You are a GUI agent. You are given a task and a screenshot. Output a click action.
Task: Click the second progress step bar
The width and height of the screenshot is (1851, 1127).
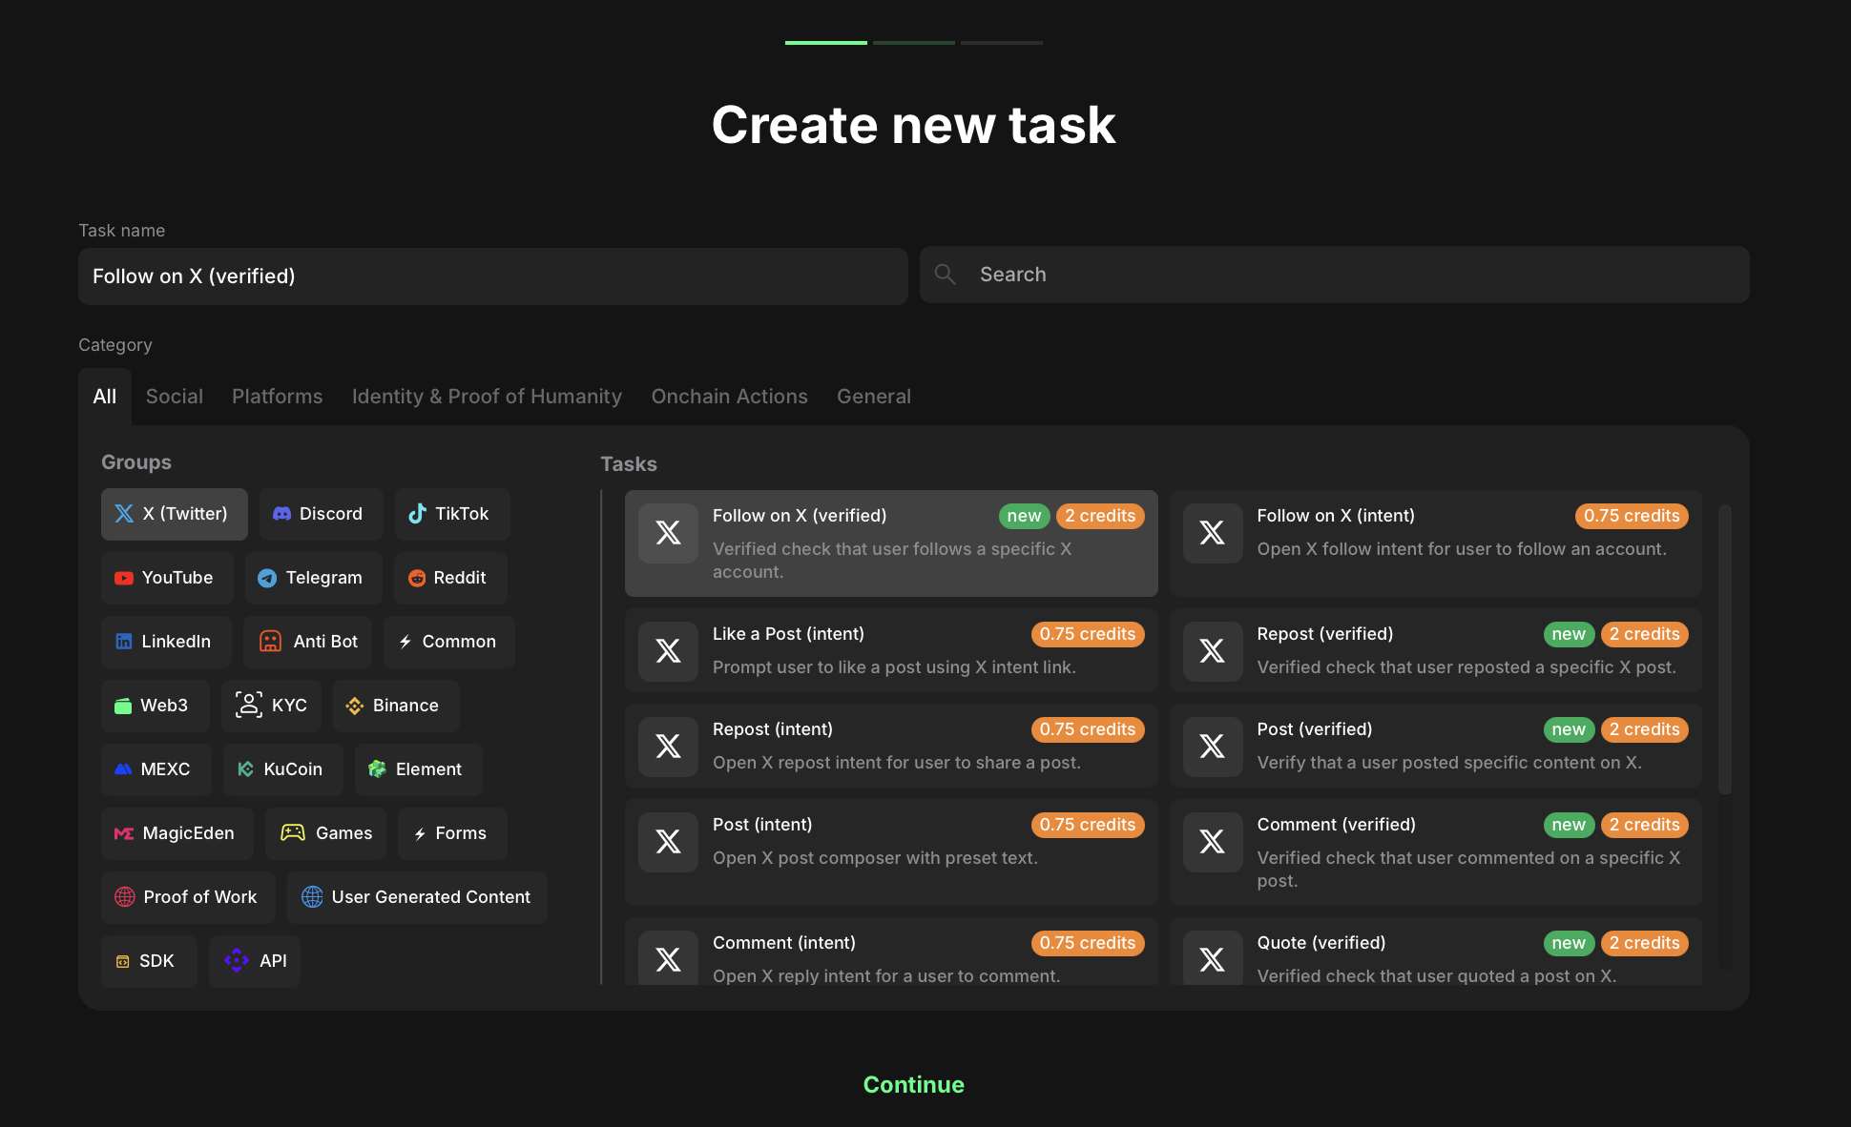[914, 43]
